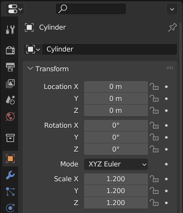Toggle lock on Location X
183x213 pixels.
tap(154, 87)
